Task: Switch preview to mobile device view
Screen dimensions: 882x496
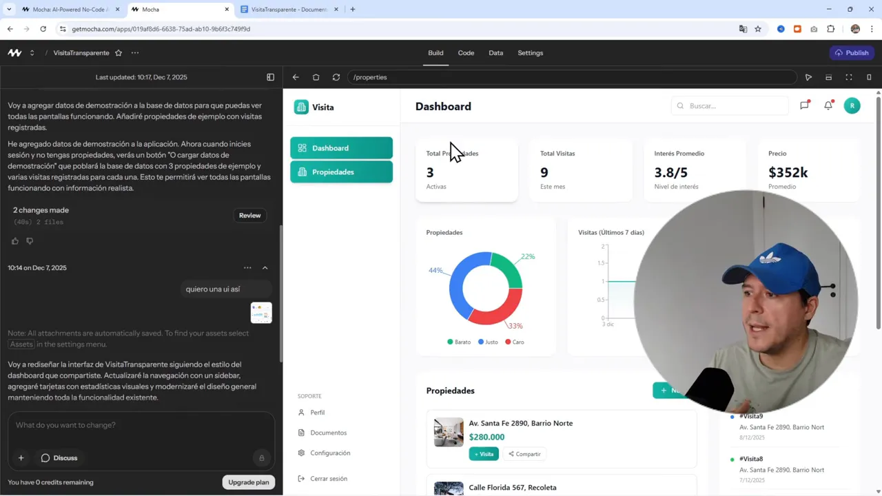Action: [x=869, y=77]
